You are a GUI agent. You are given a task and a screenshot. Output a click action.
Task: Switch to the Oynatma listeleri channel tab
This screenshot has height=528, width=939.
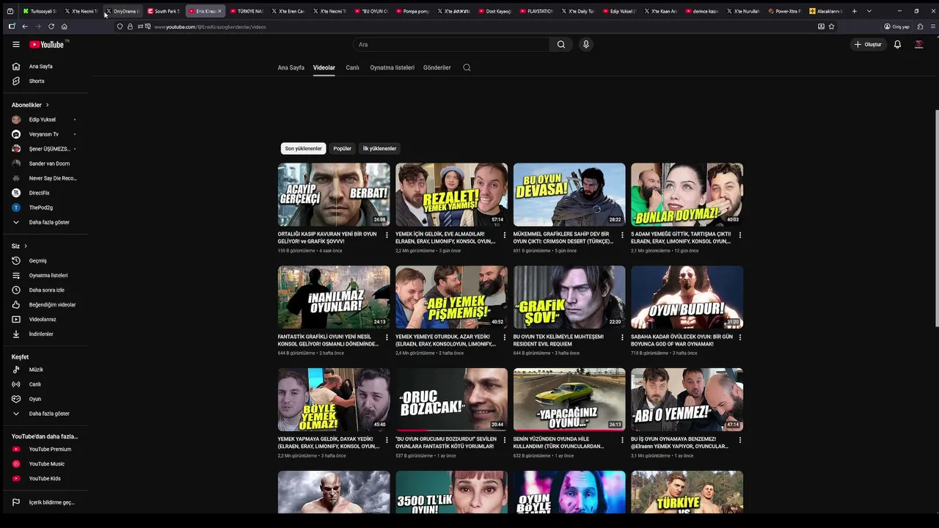click(x=392, y=67)
